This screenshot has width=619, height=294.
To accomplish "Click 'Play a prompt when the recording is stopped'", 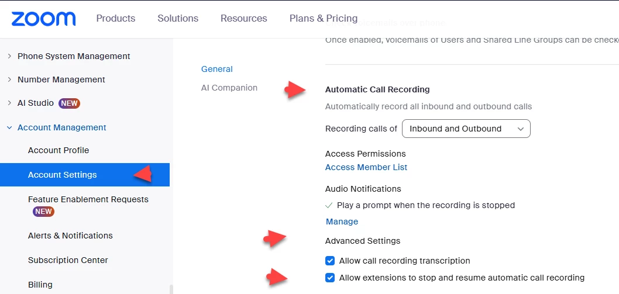I will [x=425, y=205].
